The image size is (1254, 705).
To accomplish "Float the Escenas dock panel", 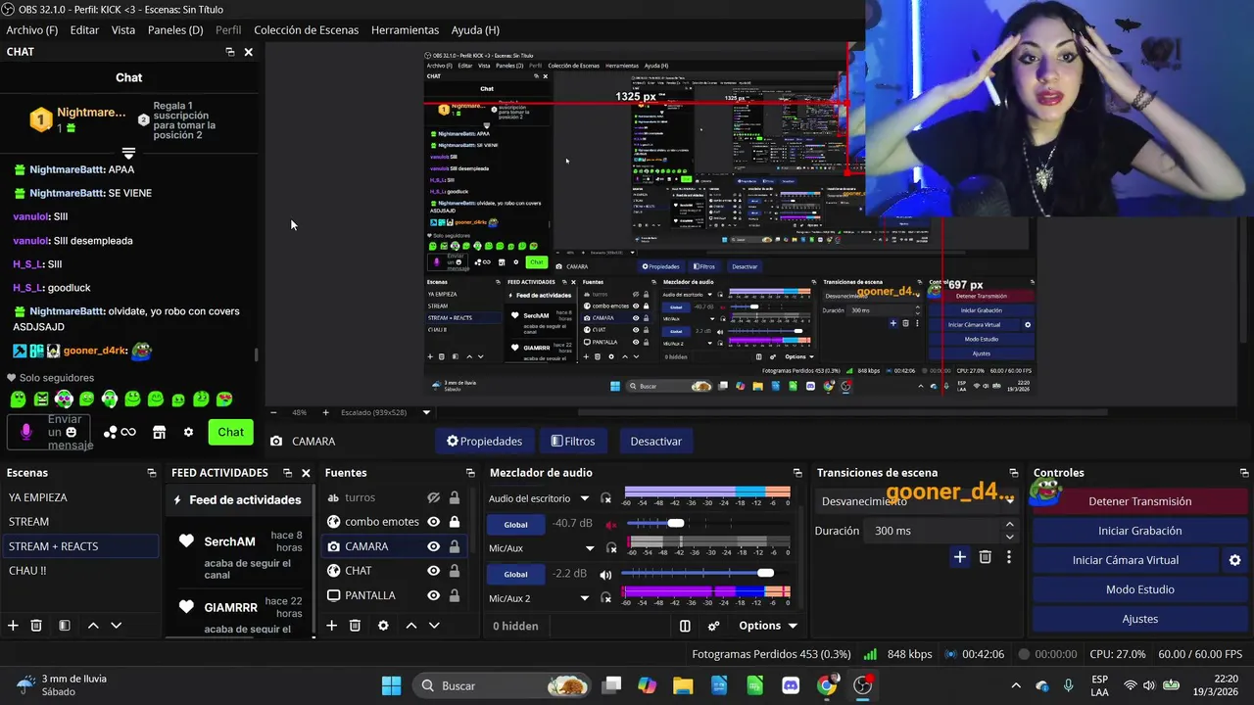I will [151, 473].
